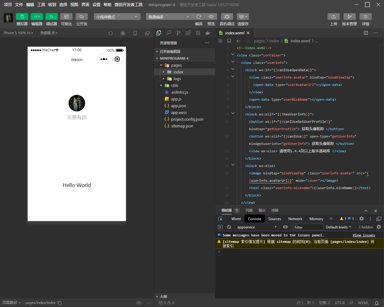
Task: Open the 文件 menu
Action: coord(19,5)
